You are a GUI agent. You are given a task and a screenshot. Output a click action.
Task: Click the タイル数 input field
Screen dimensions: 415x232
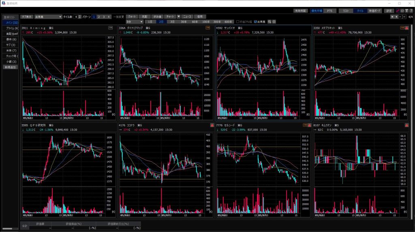76,17
